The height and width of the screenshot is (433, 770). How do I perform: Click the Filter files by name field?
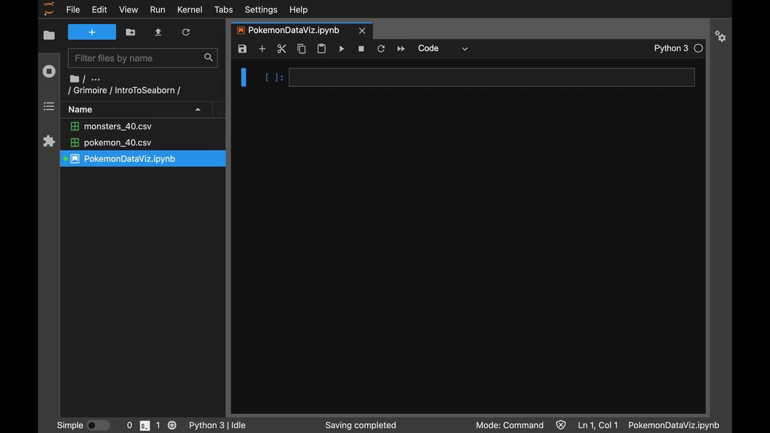[143, 58]
